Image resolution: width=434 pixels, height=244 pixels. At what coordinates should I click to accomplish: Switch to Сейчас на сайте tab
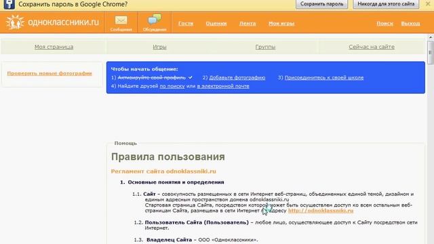[372, 47]
